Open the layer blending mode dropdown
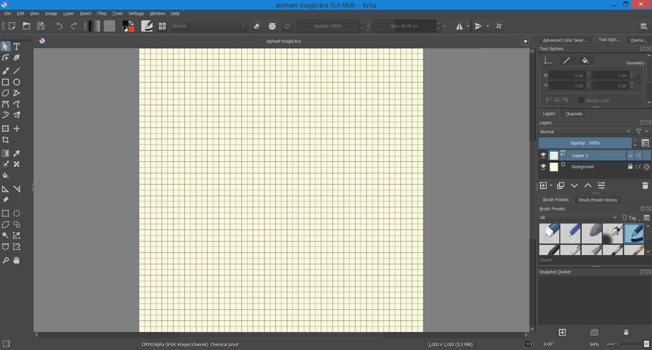The height and width of the screenshot is (350, 652). [585, 132]
